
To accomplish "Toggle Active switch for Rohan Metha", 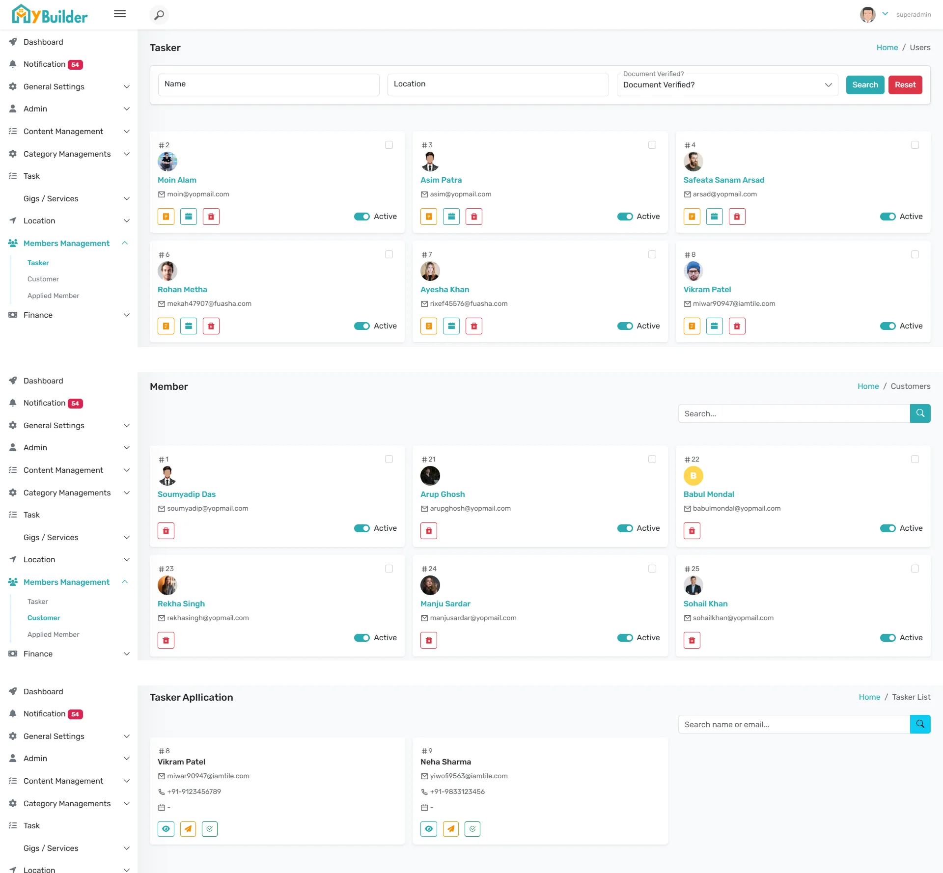I will tap(362, 326).
